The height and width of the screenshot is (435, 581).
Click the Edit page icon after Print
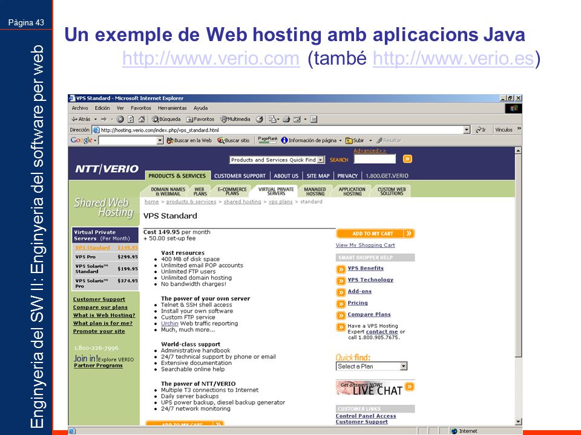[x=297, y=119]
